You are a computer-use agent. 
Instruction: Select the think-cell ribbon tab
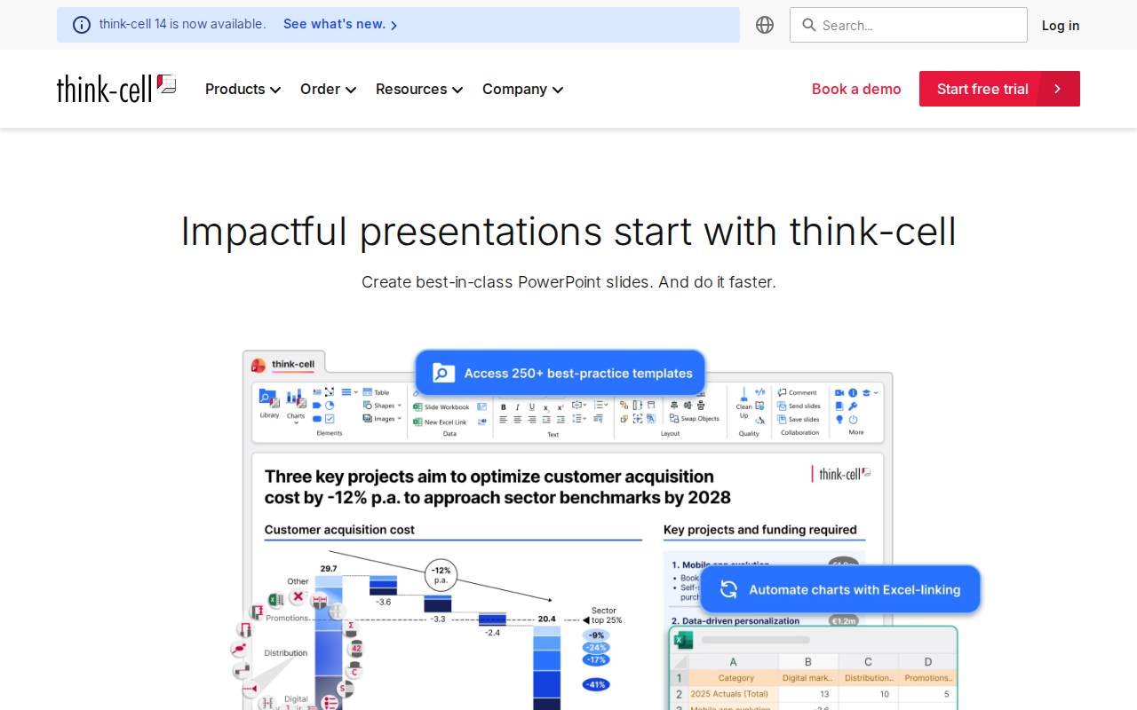(x=284, y=364)
